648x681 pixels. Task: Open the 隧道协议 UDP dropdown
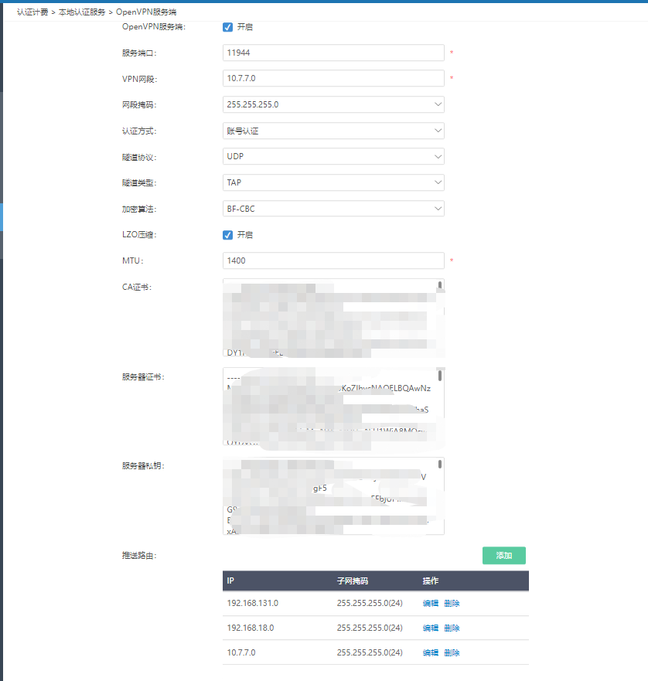pos(333,156)
